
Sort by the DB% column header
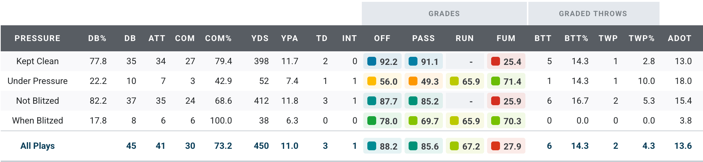(97, 38)
